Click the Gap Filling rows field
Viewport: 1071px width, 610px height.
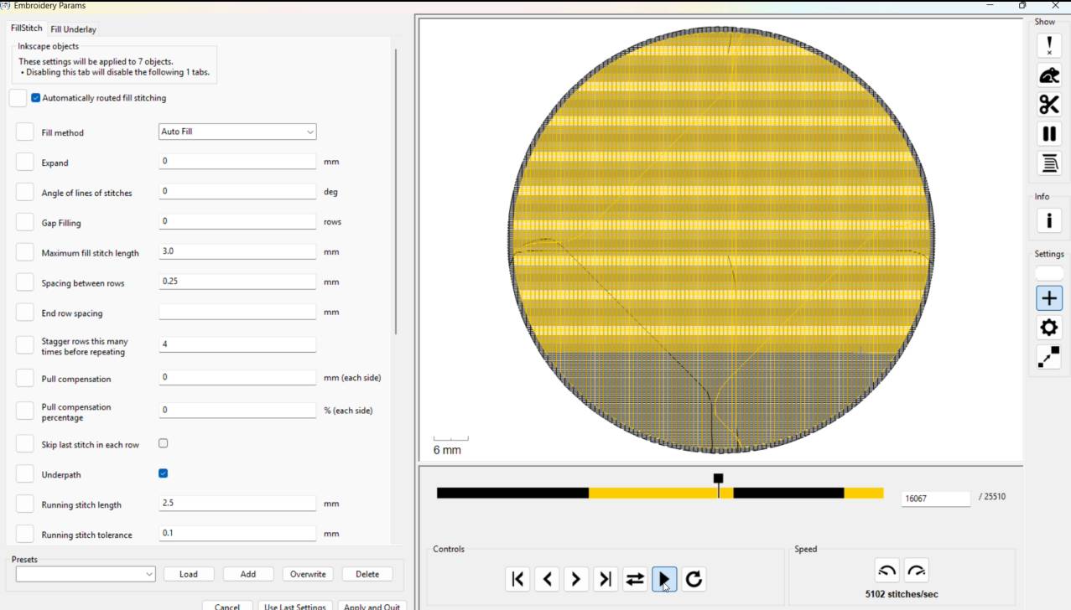[x=237, y=221]
